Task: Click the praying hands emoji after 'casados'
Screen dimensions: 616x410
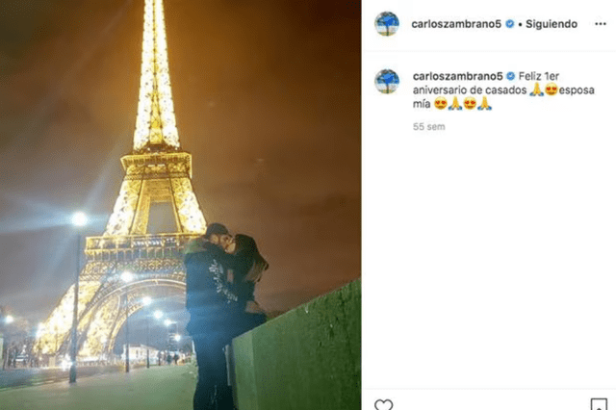Action: pyautogui.click(x=537, y=90)
